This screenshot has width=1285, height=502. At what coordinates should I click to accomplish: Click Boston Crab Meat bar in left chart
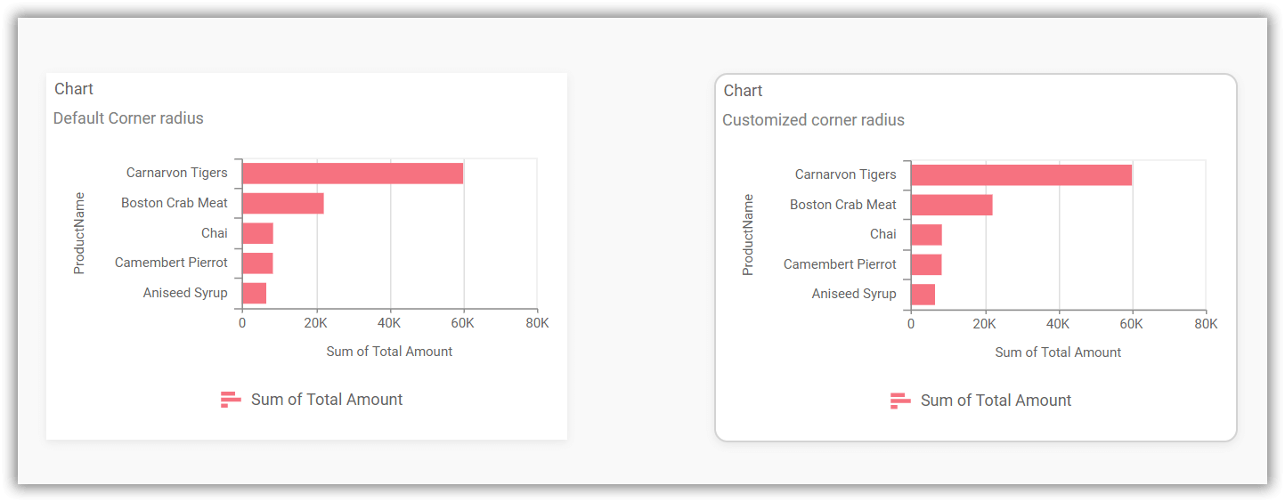(x=283, y=203)
